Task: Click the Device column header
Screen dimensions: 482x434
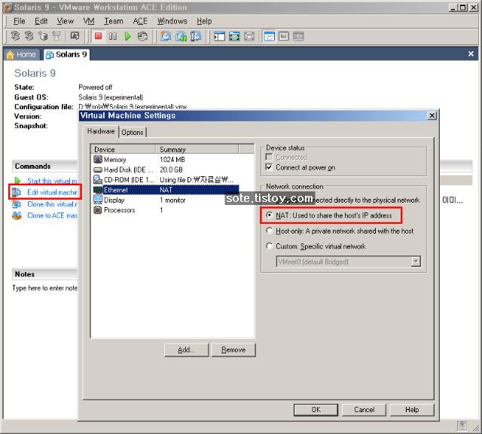Action: coord(124,149)
